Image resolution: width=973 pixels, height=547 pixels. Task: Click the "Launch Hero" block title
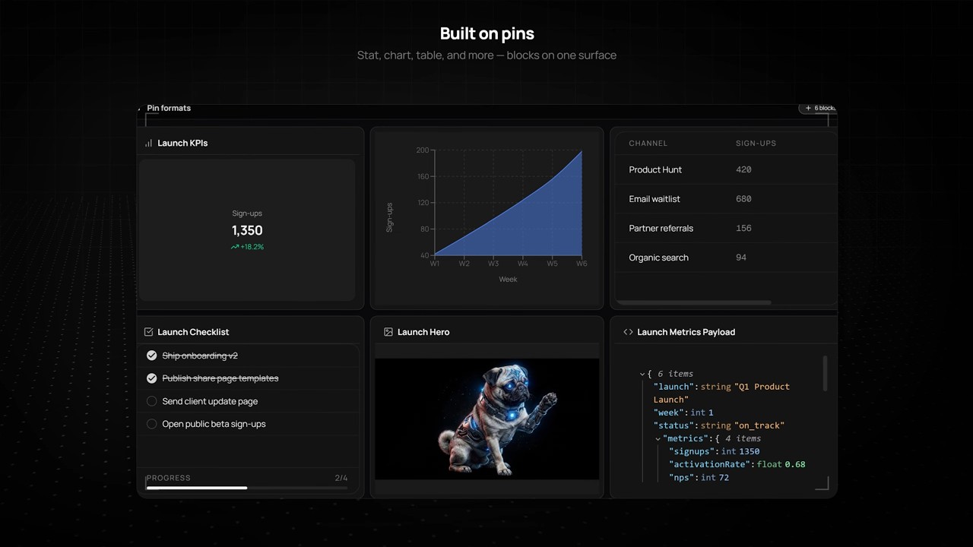point(423,332)
